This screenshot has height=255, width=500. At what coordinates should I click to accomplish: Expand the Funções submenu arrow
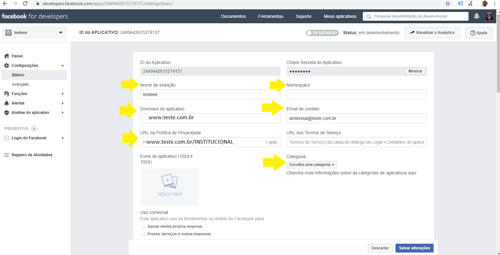pos(63,94)
